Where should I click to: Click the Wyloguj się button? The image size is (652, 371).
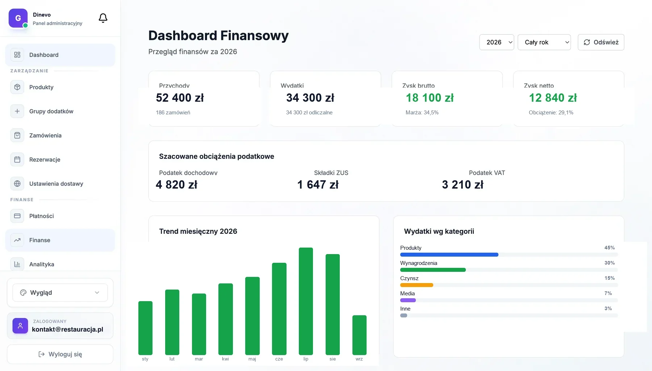coord(60,354)
